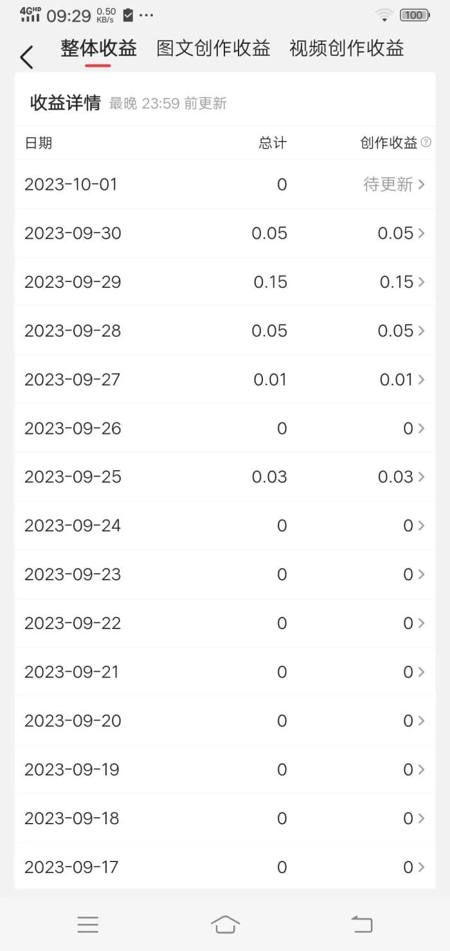The image size is (450, 951).
Task: Tap the battery indicator icon
Action: (415, 15)
